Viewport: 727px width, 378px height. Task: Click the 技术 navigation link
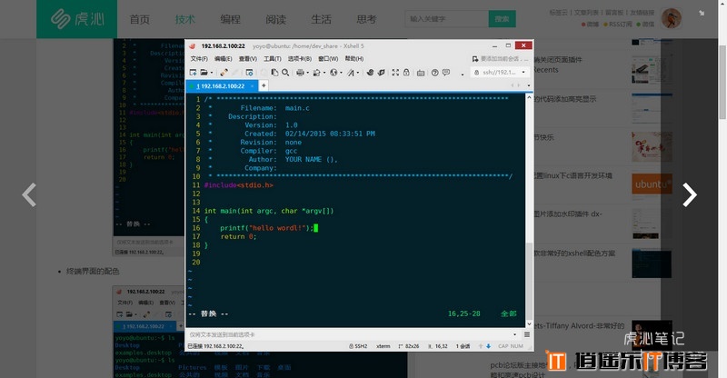[185, 19]
